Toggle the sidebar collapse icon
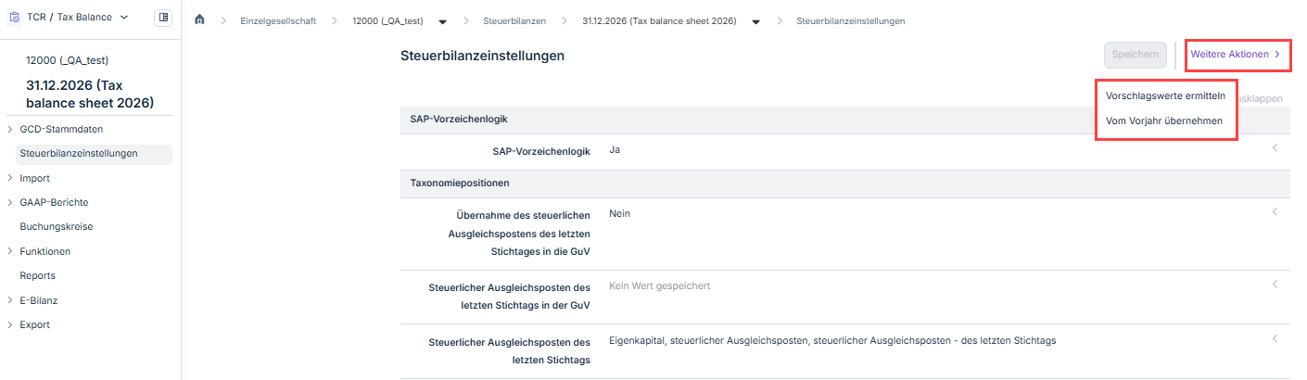This screenshot has height=380, width=1307. point(163,17)
